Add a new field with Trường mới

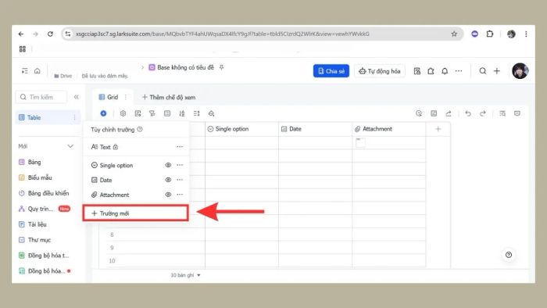(136, 213)
